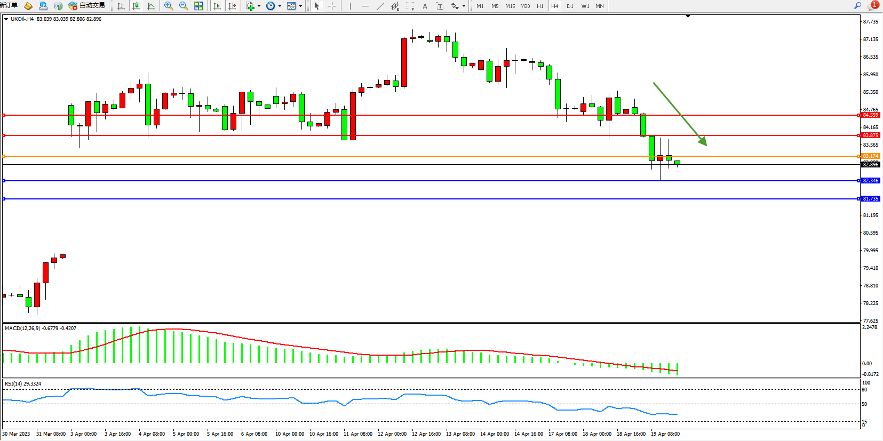Select the text label tool
Screen dimensions: 883x441
(425, 6)
